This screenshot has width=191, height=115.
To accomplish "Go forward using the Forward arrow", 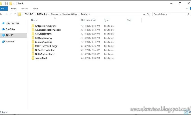I will point(6,14).
